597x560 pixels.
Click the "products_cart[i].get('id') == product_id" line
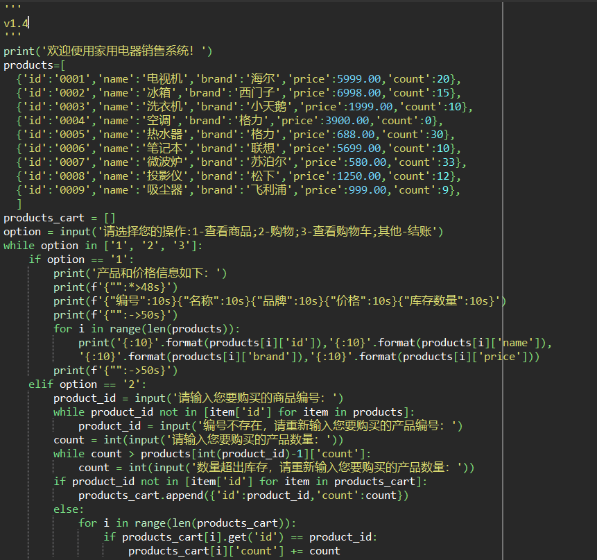[240, 537]
